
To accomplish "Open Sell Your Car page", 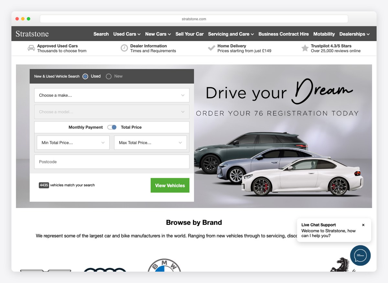I will 189,34.
